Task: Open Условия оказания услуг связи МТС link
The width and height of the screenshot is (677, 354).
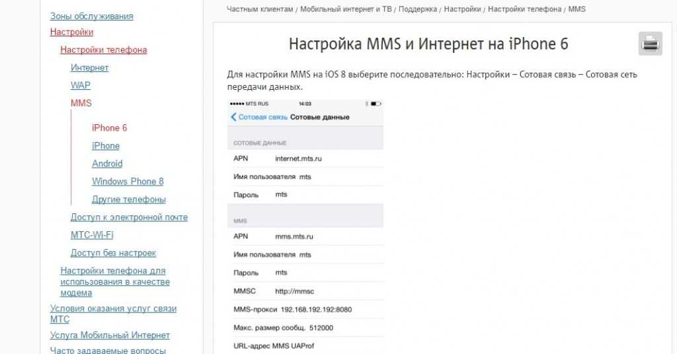Action: tap(113, 314)
